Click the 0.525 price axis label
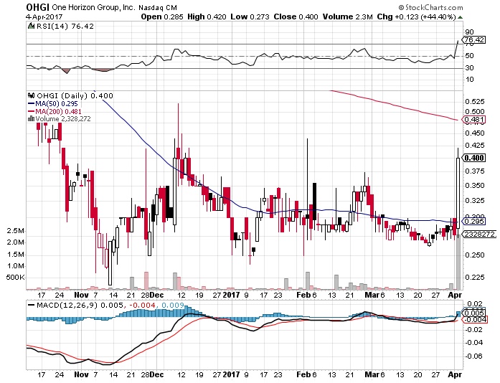Screen dimensions: 500x383 coord(475,102)
